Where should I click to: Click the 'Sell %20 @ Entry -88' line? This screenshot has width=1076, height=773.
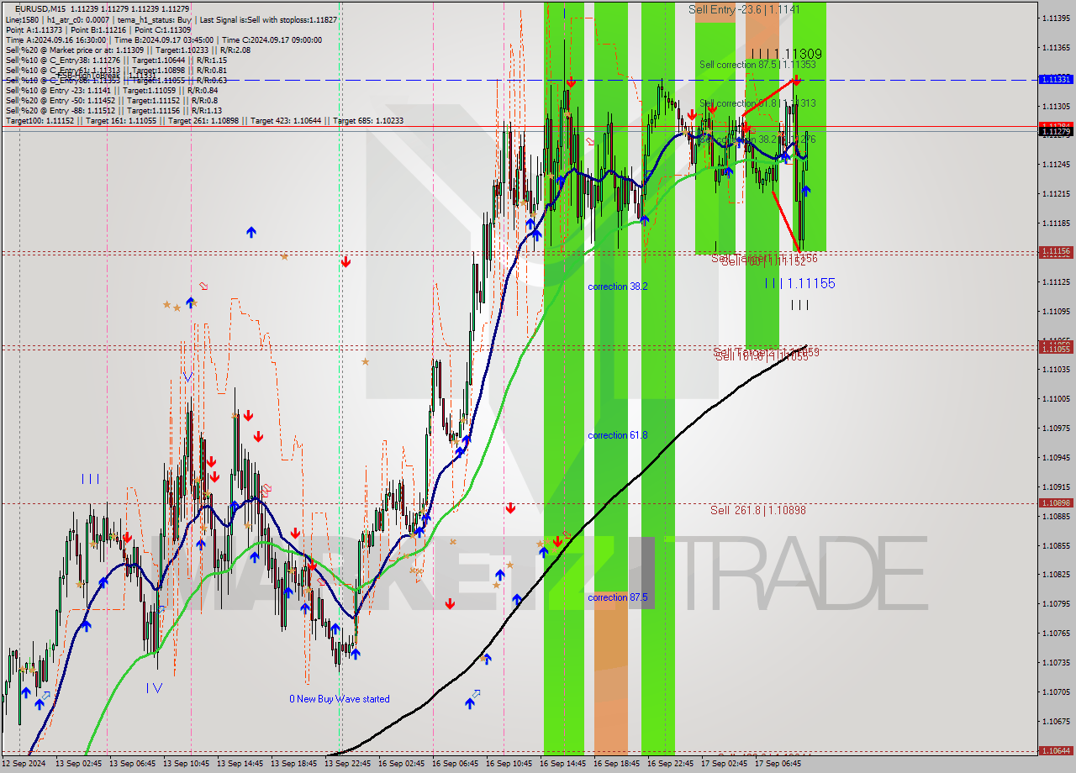point(113,110)
